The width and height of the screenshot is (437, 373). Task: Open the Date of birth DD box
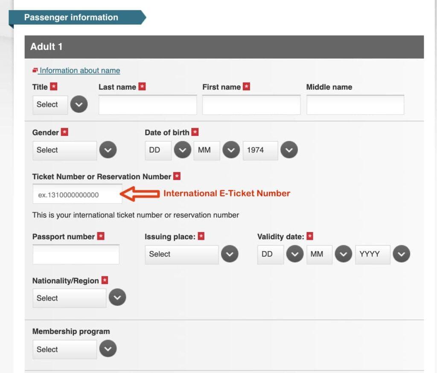tap(158, 150)
